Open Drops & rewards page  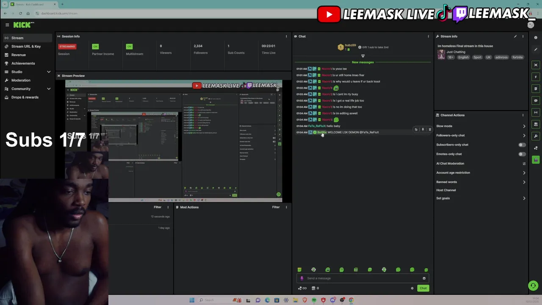click(x=27, y=97)
